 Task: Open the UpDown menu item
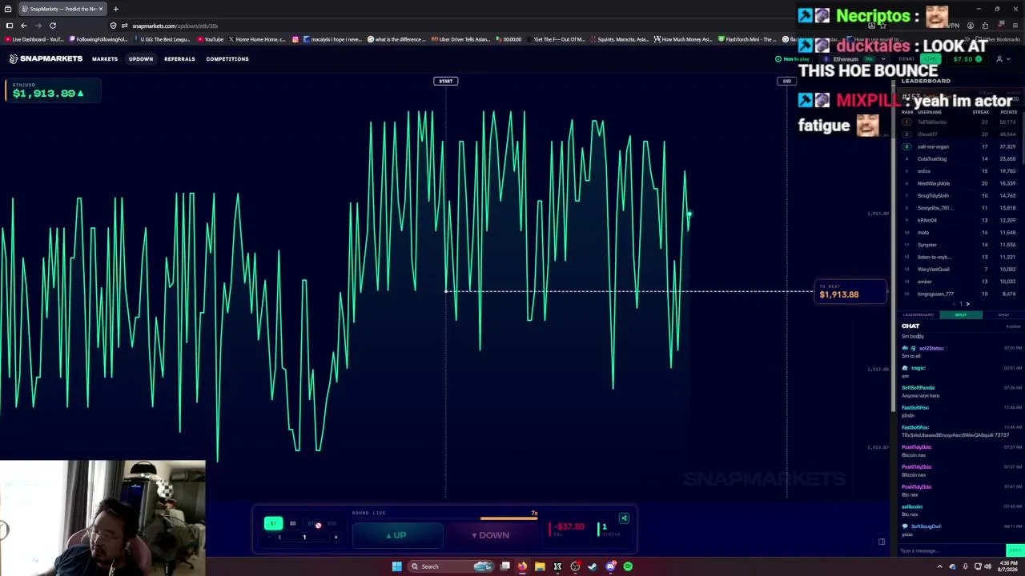click(141, 58)
